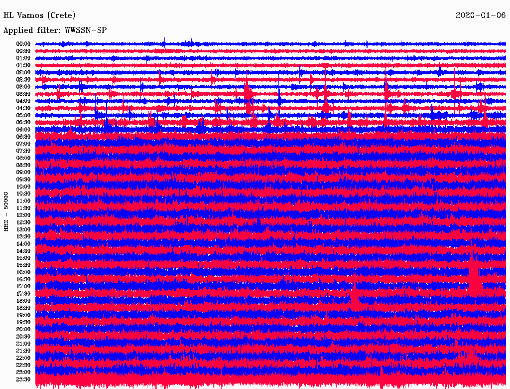Click the 15:30 time label
The height and width of the screenshot is (389, 510).
tap(23, 265)
